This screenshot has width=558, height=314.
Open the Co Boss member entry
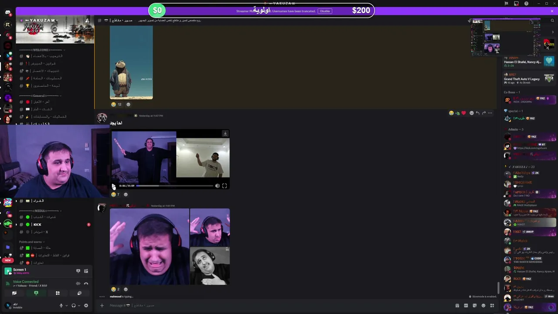pyautogui.click(x=529, y=100)
